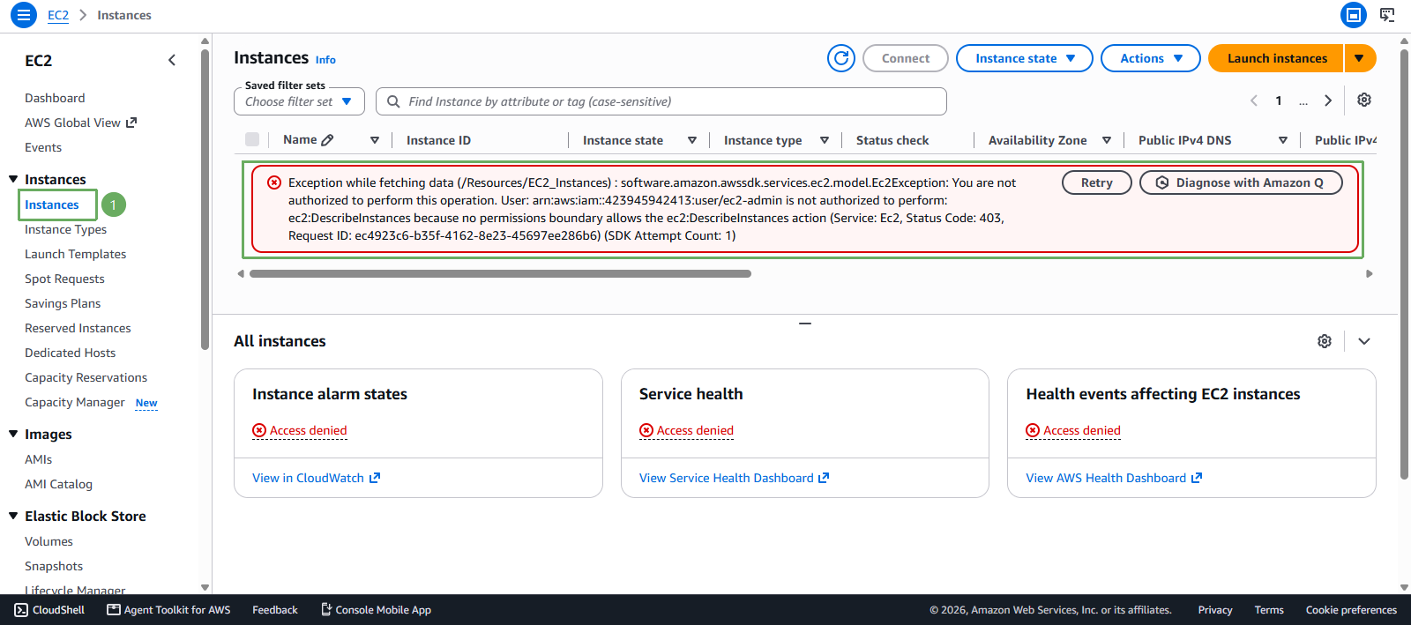This screenshot has height=625, width=1411.
Task: Click the Feedback footer item
Action: [275, 610]
